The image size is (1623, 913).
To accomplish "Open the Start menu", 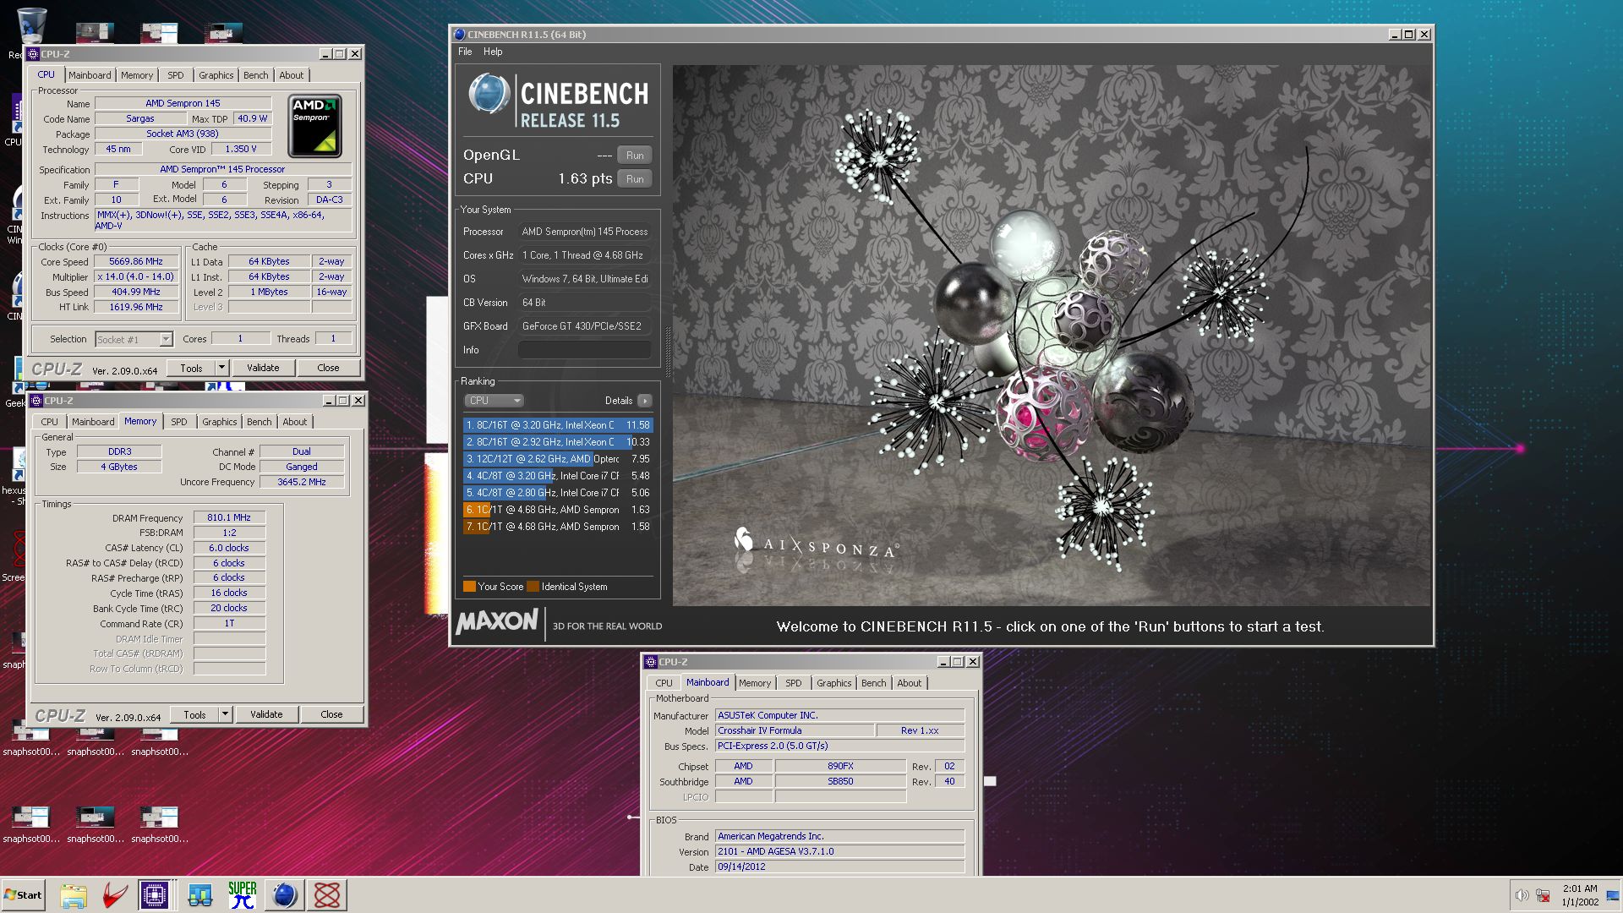I will (23, 895).
